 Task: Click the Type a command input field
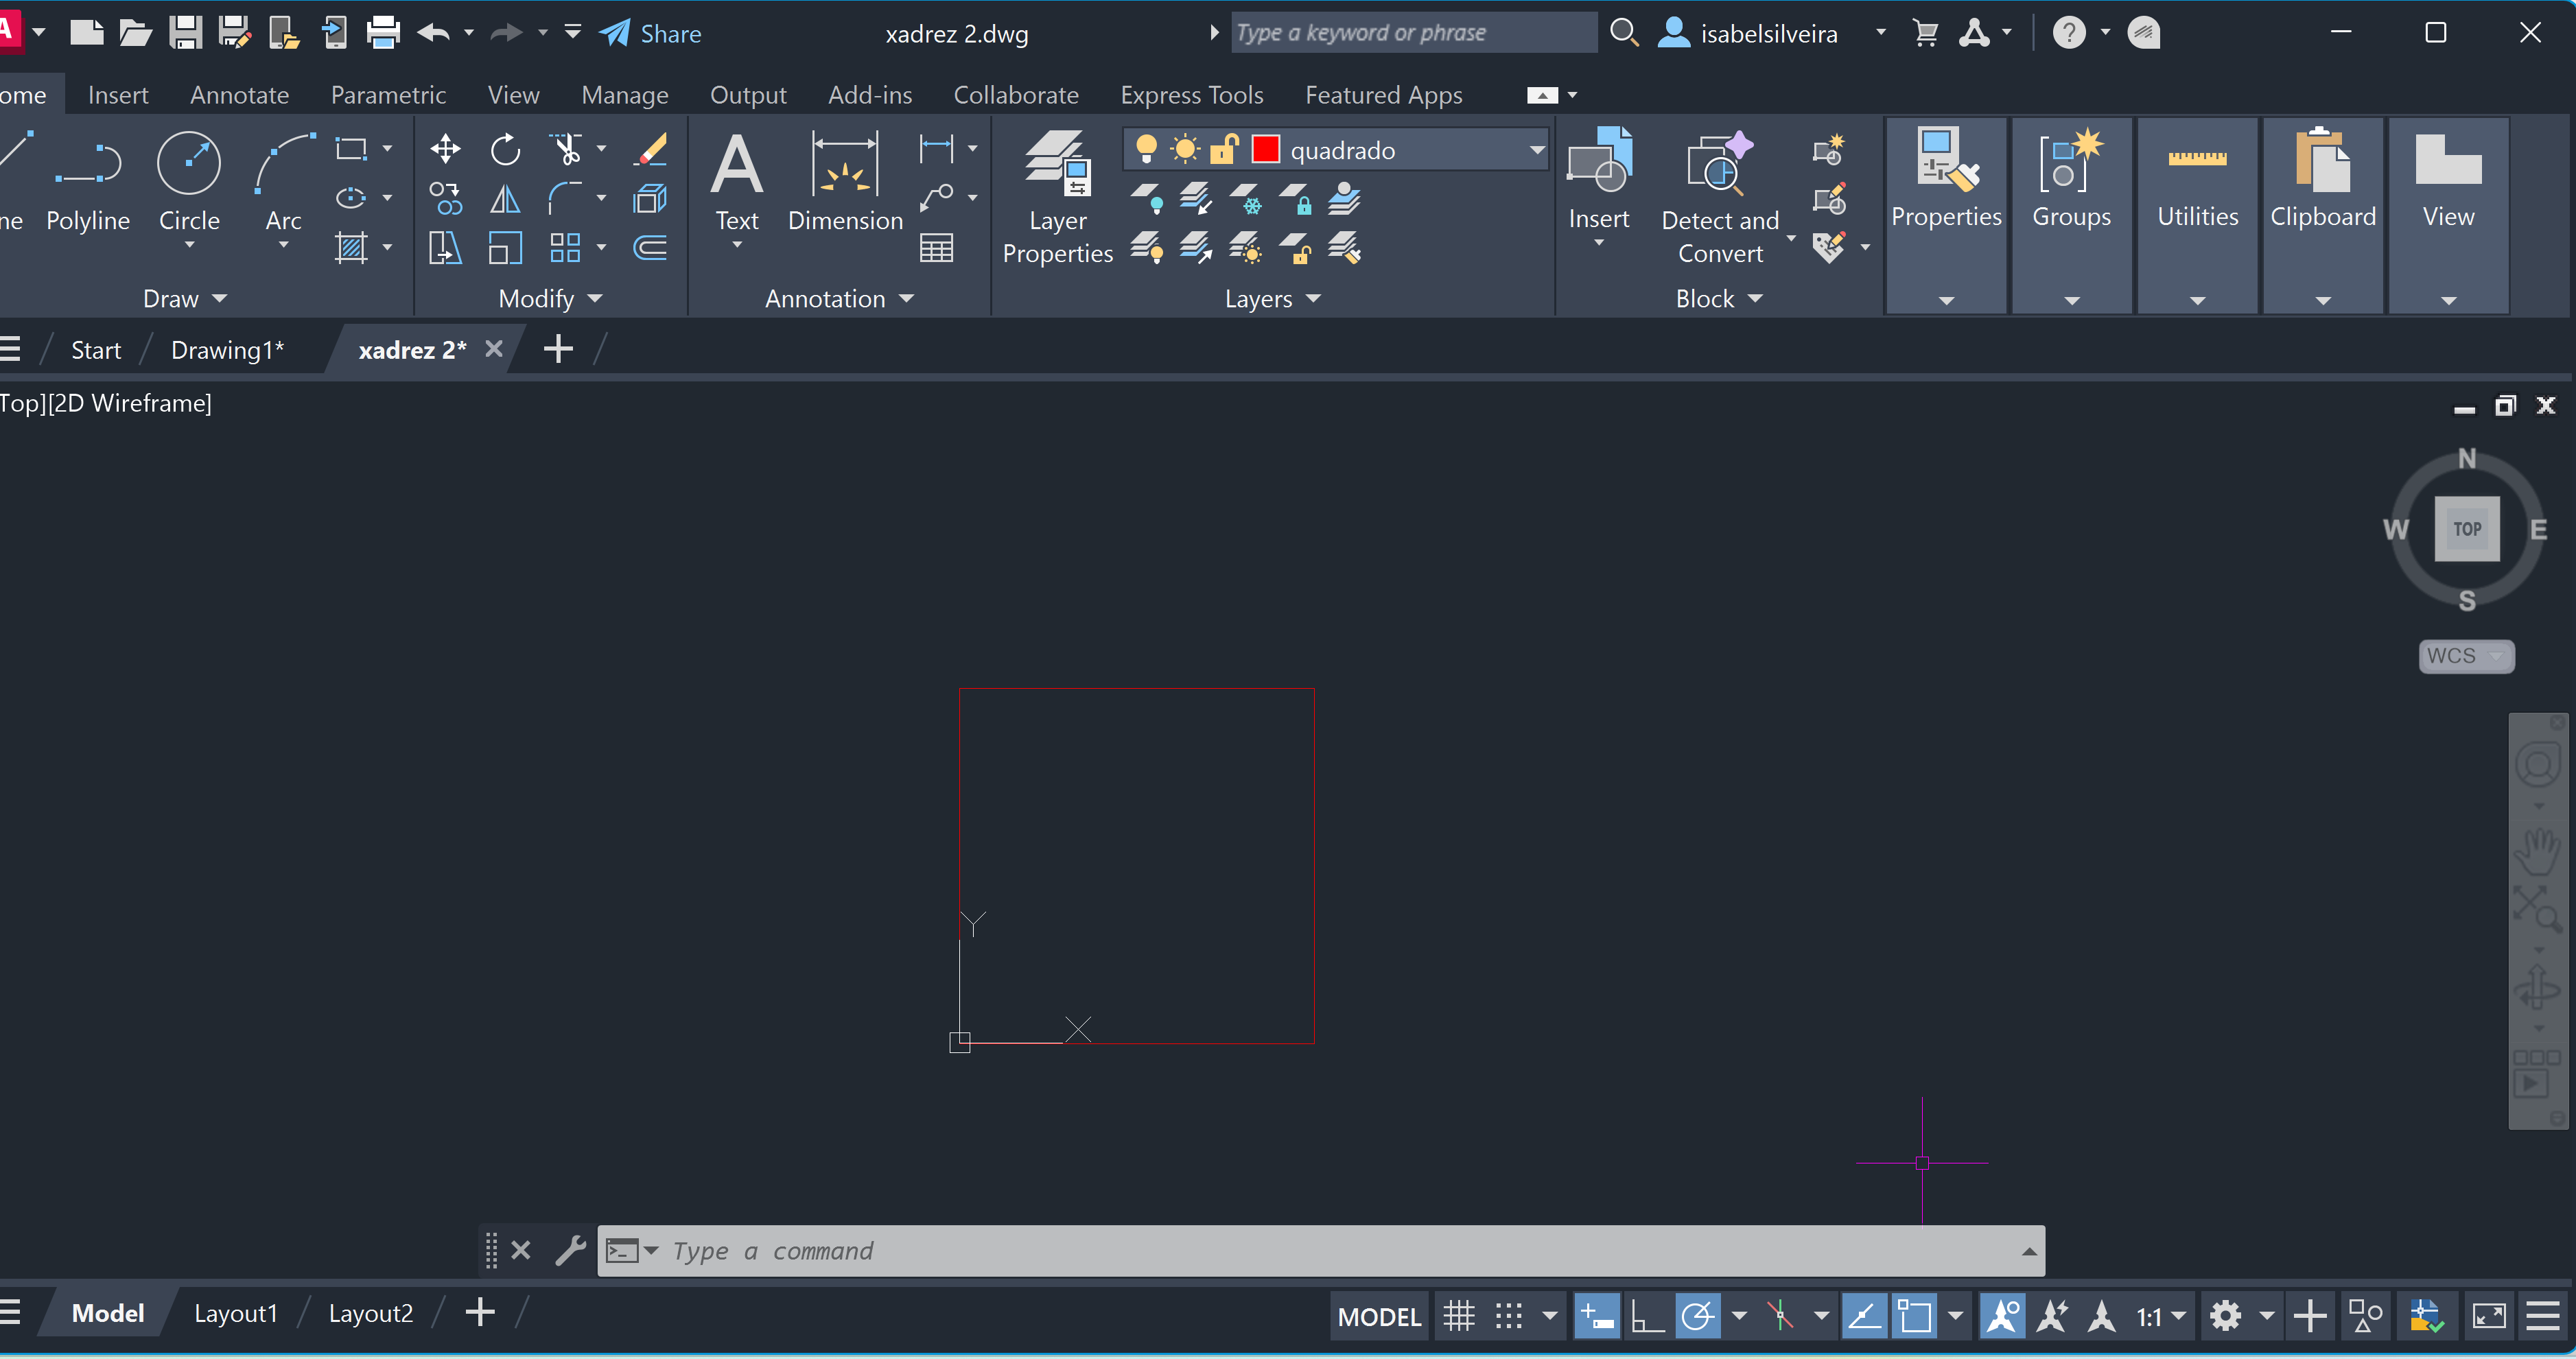pos(1300,1250)
